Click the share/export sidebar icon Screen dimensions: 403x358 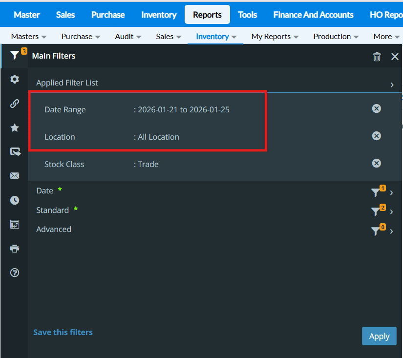[x=16, y=152]
